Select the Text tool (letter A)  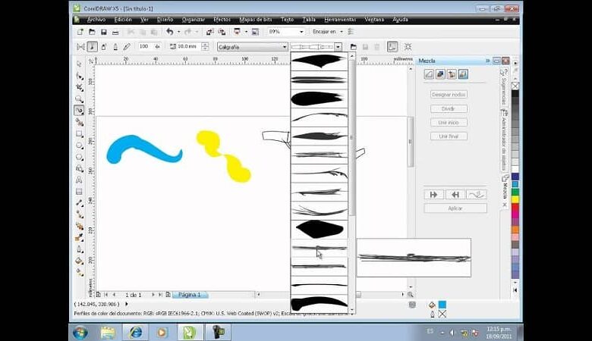(79, 180)
